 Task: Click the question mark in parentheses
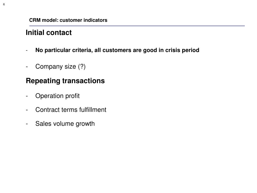pyautogui.click(x=82, y=66)
